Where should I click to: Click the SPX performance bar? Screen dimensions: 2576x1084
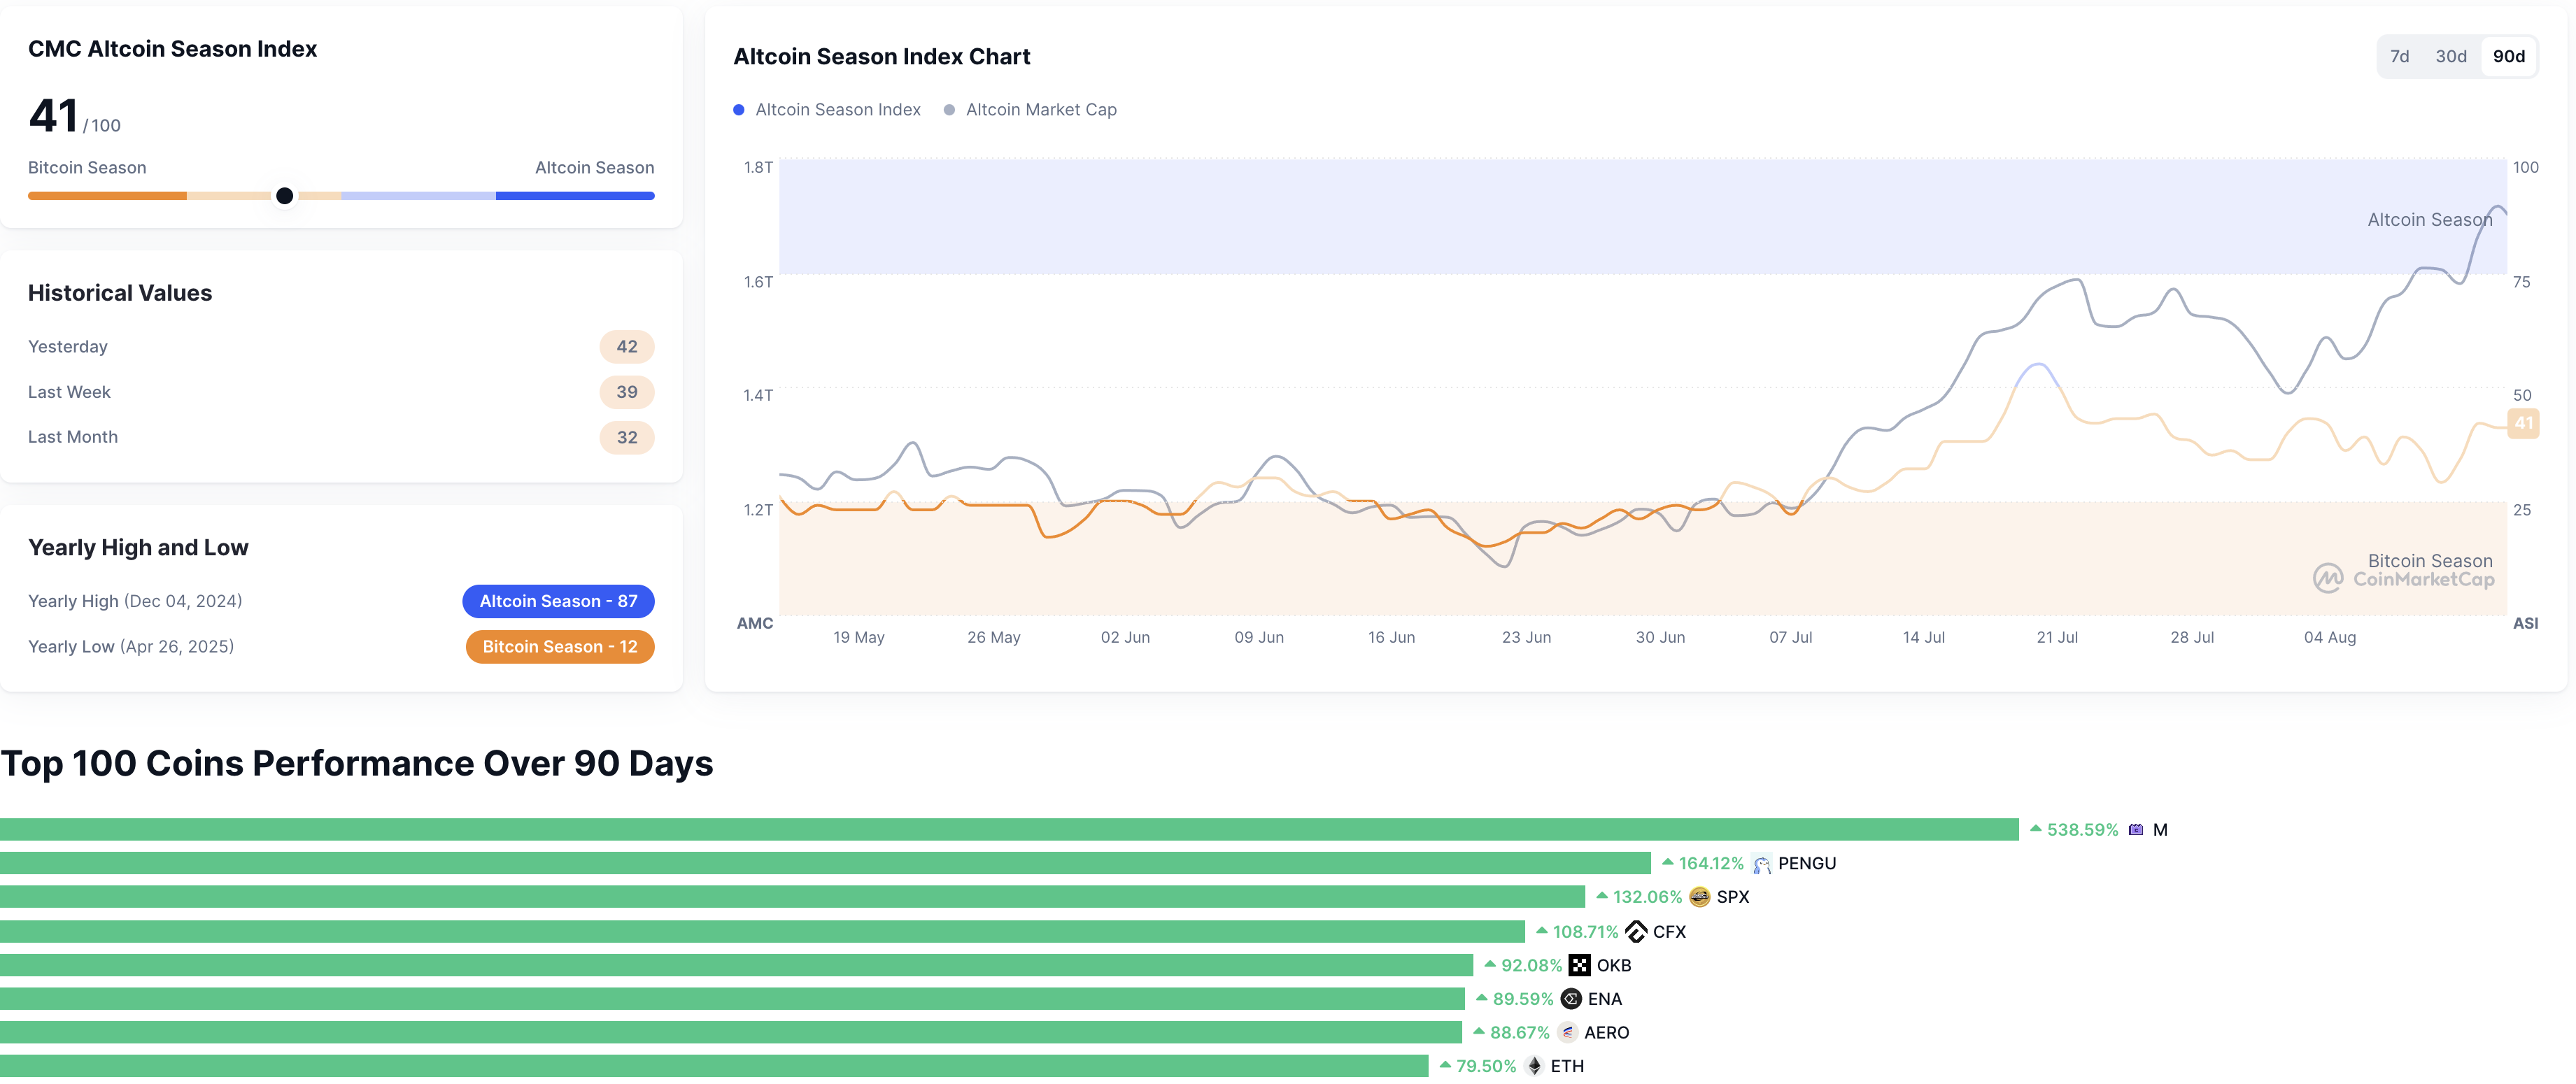click(x=792, y=897)
